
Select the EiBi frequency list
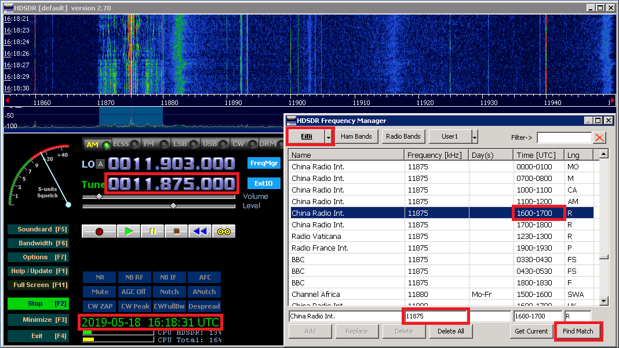(307, 137)
